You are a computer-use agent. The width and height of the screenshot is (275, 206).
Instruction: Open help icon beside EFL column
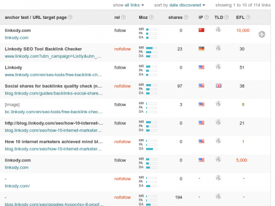248,17
